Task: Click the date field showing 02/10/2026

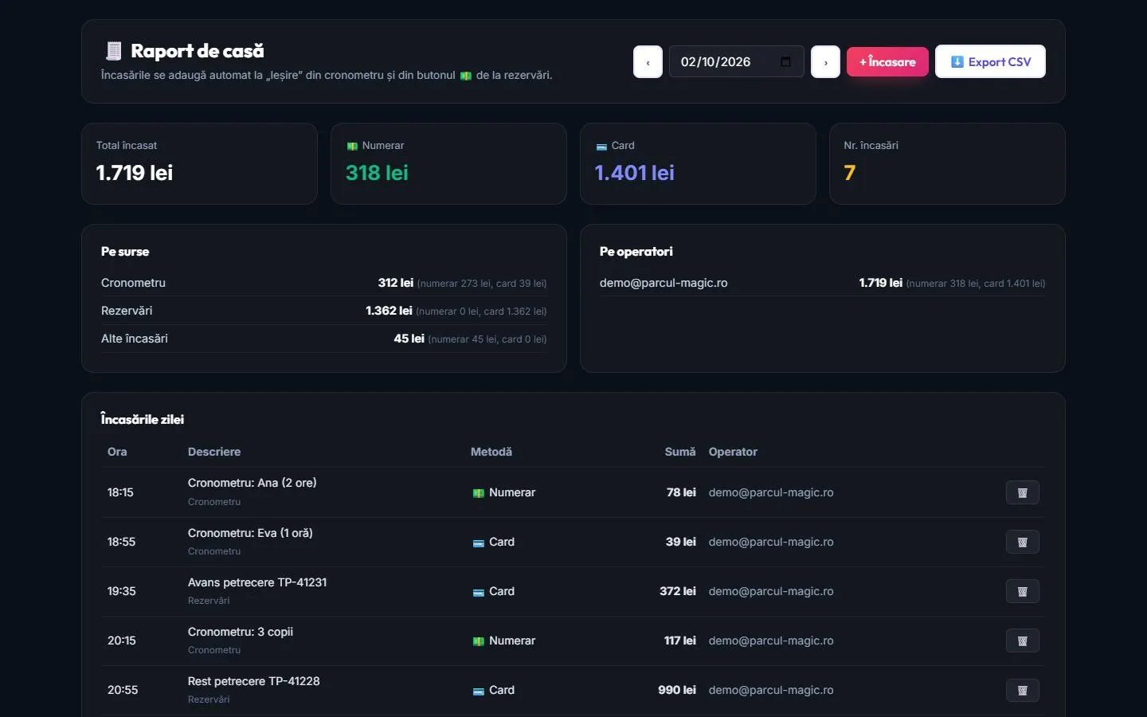Action: [x=736, y=62]
